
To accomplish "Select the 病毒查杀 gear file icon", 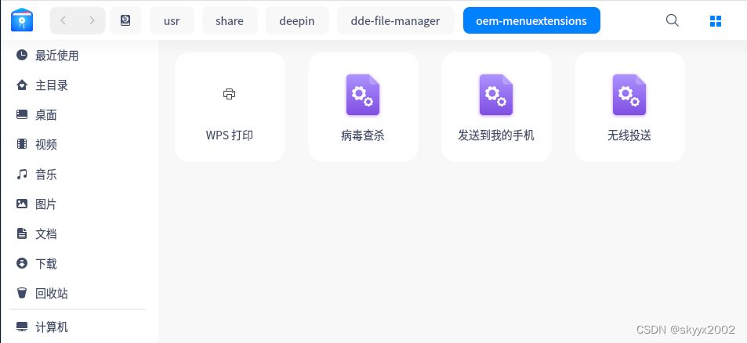I will (x=363, y=95).
